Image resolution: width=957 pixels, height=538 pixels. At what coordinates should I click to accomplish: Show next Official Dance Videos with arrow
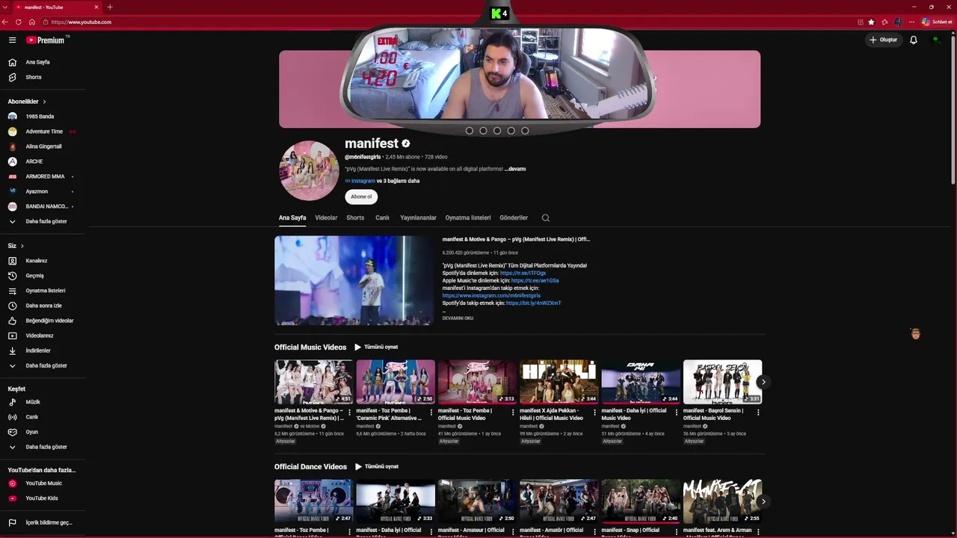[x=763, y=501]
